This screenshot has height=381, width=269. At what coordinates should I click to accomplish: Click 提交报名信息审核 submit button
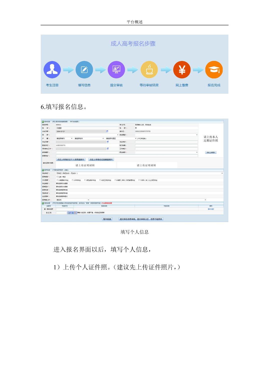coord(141,219)
